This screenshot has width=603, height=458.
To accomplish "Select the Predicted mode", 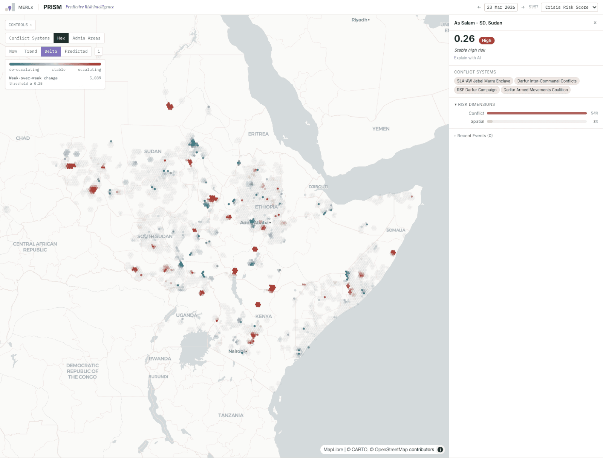I will point(76,51).
